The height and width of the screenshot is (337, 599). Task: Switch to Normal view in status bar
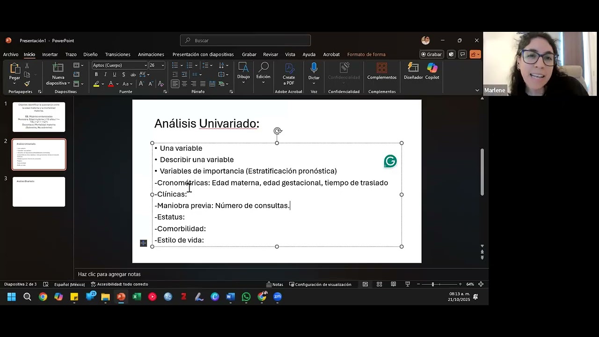pyautogui.click(x=365, y=284)
